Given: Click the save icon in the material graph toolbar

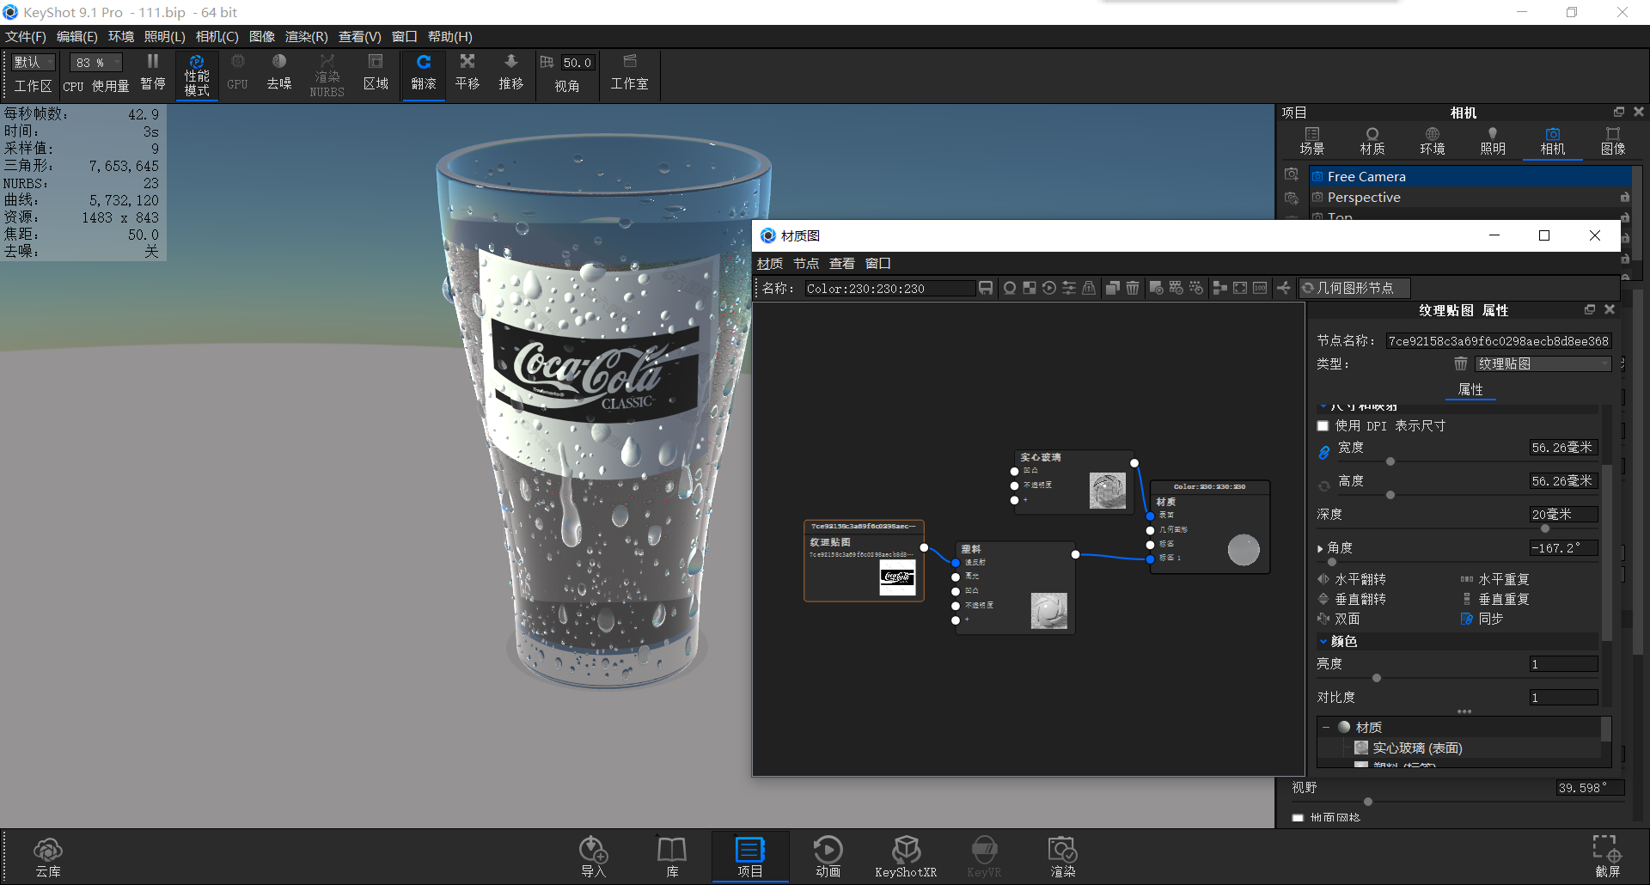Looking at the screenshot, I should (985, 288).
